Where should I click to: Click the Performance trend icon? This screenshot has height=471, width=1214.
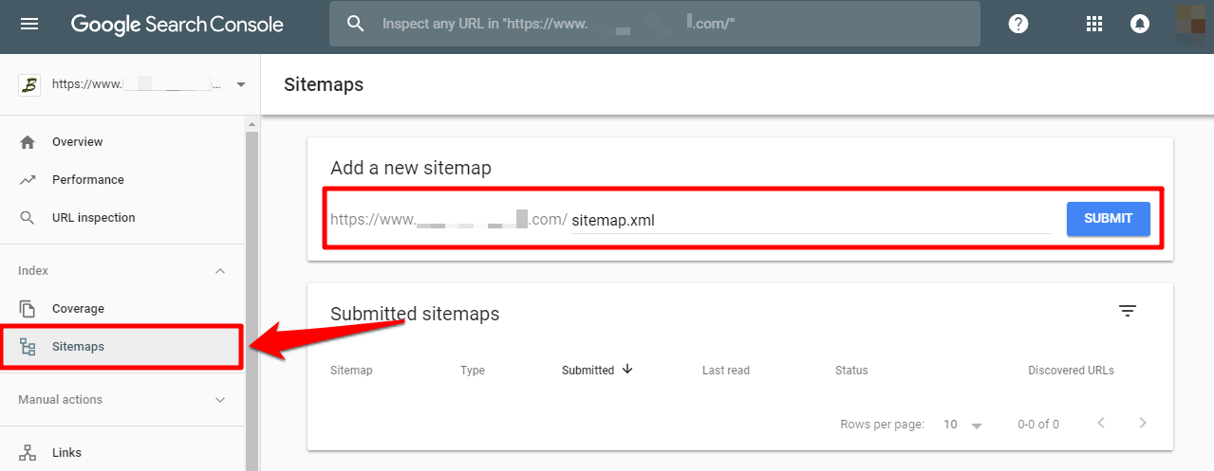point(28,180)
